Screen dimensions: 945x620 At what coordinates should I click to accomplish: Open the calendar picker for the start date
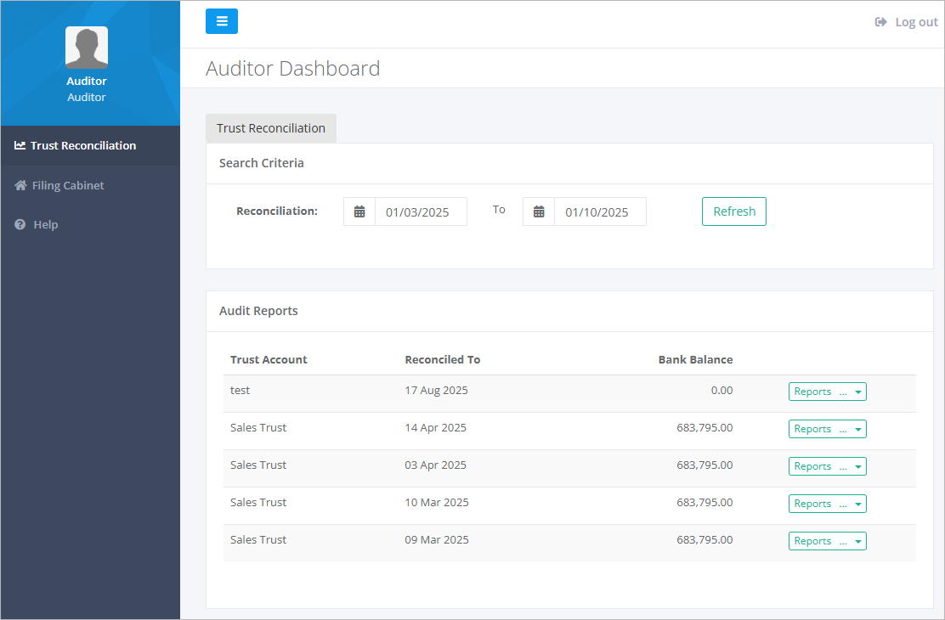359,211
